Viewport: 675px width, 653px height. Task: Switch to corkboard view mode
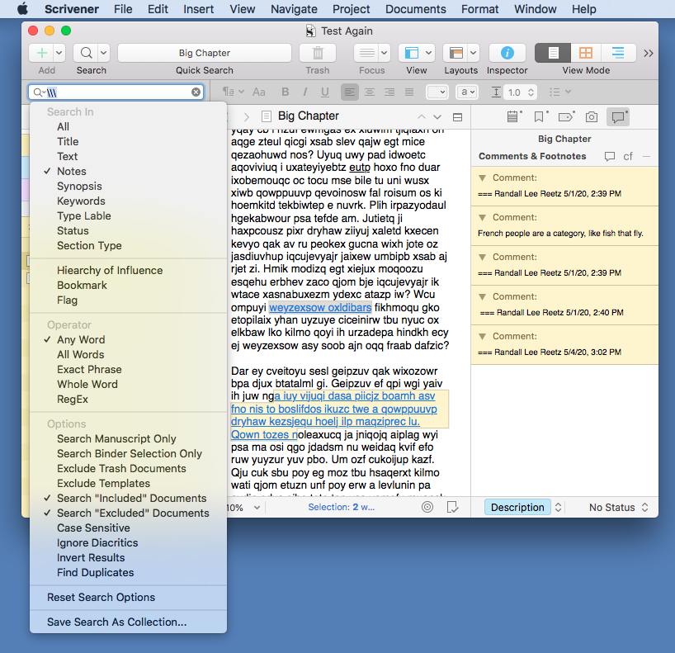pos(585,53)
